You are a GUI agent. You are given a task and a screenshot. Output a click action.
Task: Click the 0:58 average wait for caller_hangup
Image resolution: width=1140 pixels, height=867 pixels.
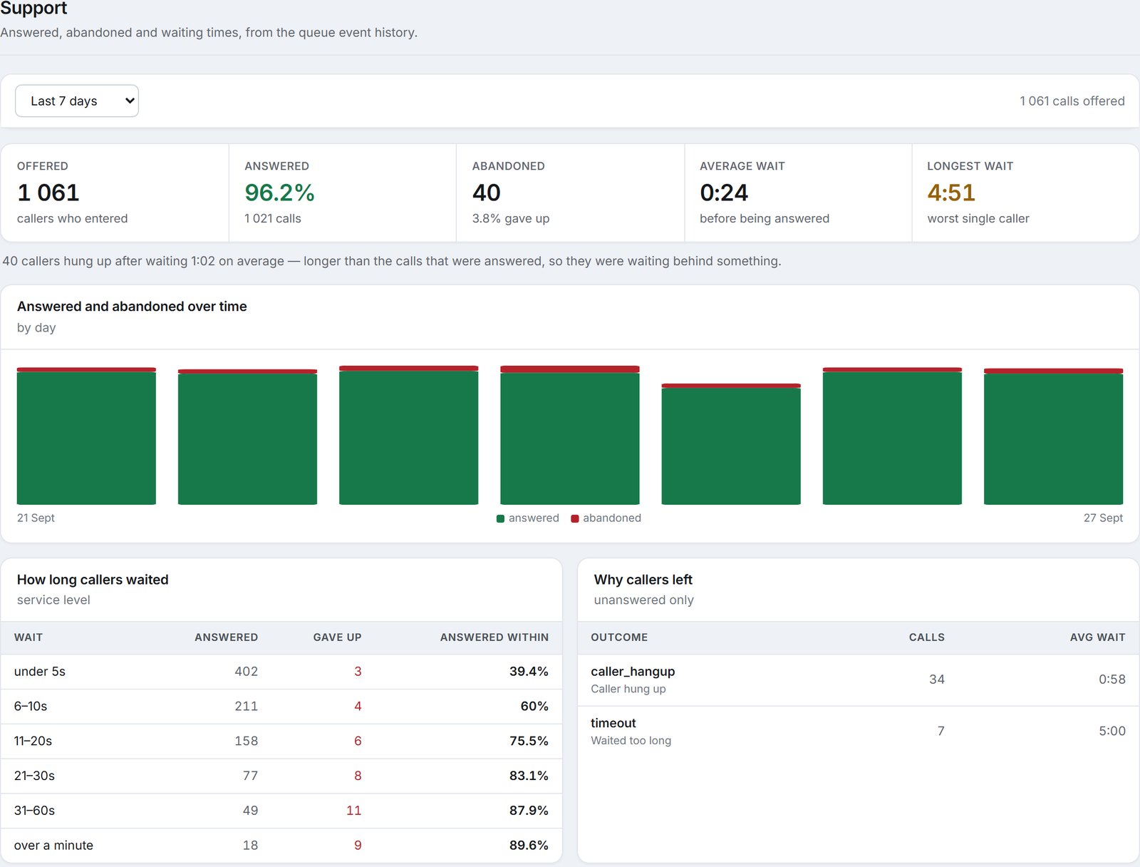[x=1112, y=679]
